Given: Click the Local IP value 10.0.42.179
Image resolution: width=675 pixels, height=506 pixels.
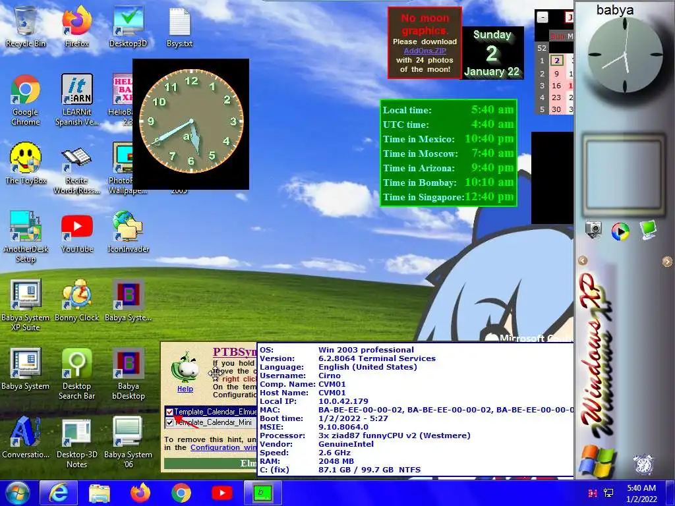Looking at the screenshot, I should (343, 401).
